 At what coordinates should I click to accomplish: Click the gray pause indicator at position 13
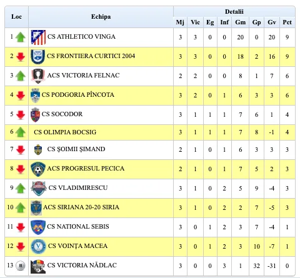(x=21, y=266)
